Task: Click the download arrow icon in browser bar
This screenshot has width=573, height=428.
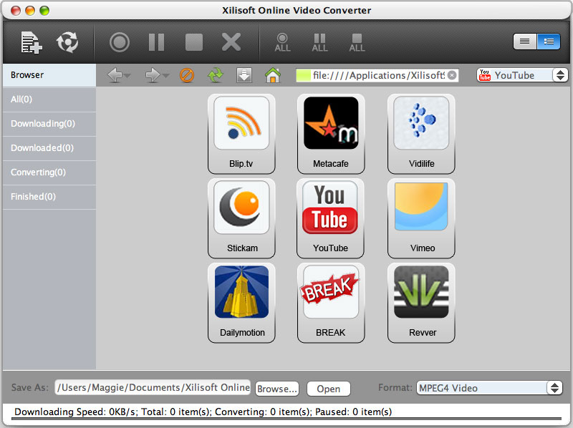Action: (x=244, y=75)
